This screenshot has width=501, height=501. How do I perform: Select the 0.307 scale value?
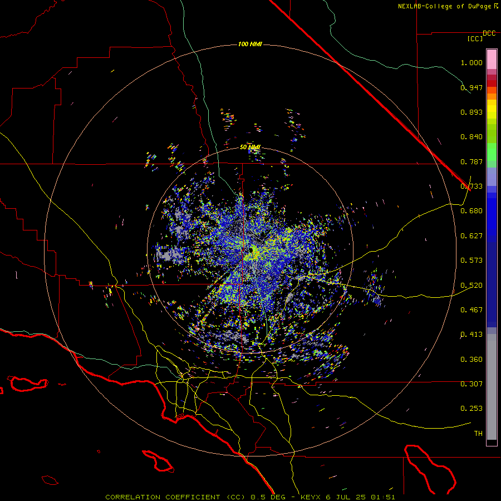click(471, 384)
